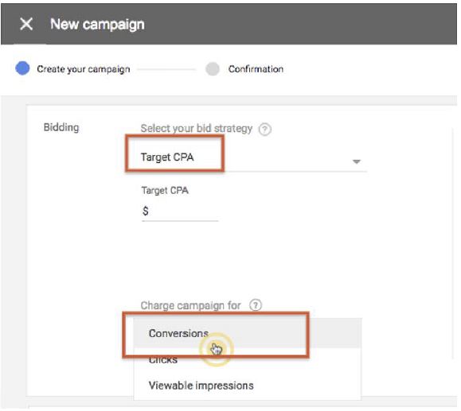Click the Select your bid strategy label
The image size is (461, 411).
pyautogui.click(x=196, y=128)
